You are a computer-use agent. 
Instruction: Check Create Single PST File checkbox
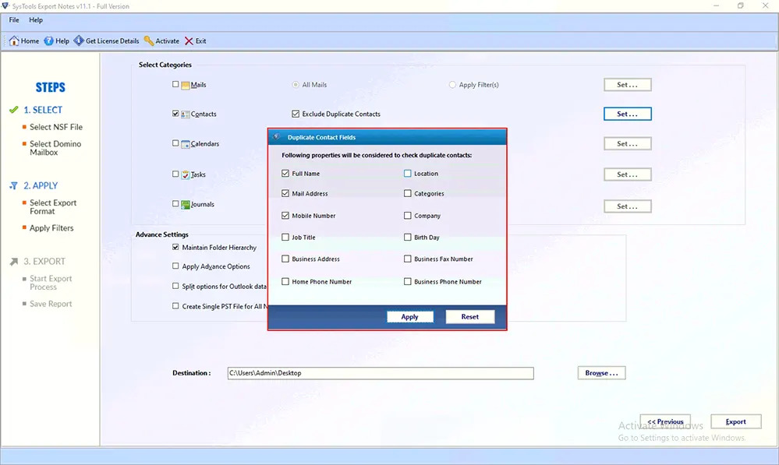tap(175, 305)
